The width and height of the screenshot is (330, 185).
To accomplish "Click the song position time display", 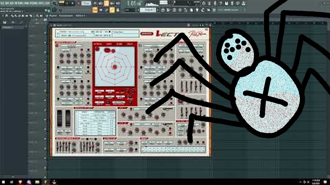I will click(x=135, y=4).
